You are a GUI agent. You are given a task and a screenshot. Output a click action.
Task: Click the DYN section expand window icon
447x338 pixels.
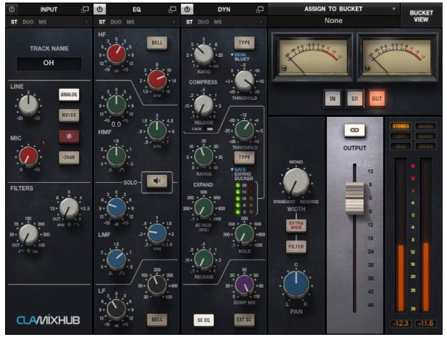(x=259, y=10)
